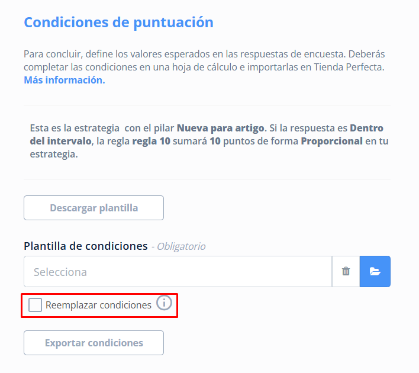Click "puntos de forma" in the strategy summary

coord(260,141)
